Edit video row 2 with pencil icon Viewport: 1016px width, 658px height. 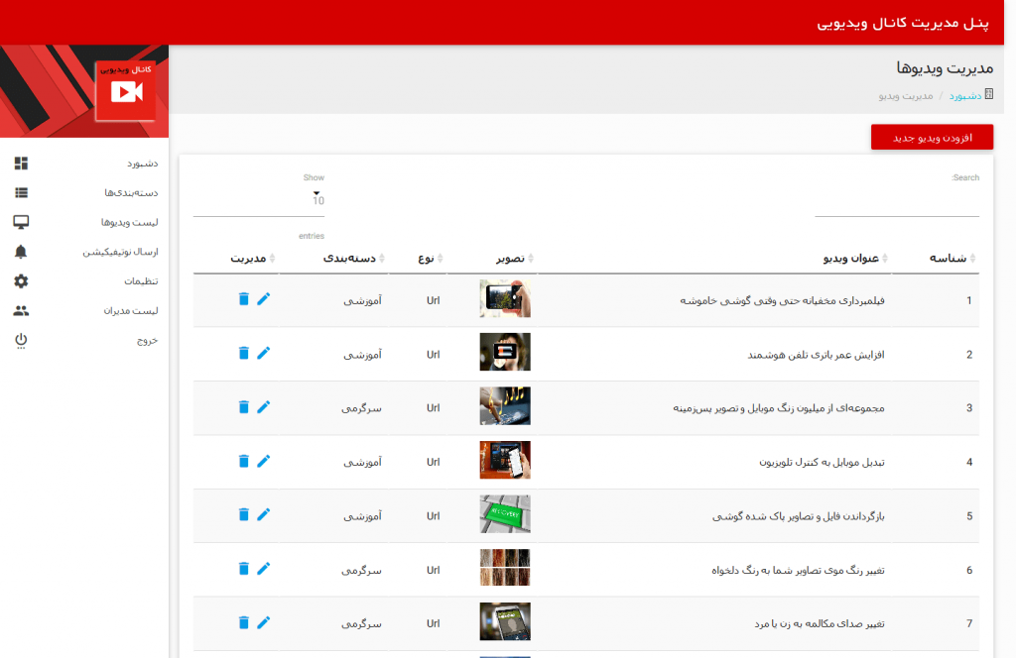[263, 353]
